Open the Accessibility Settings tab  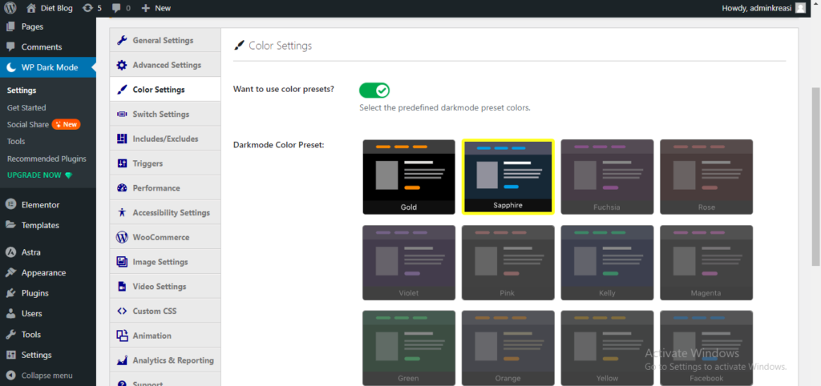[171, 213]
